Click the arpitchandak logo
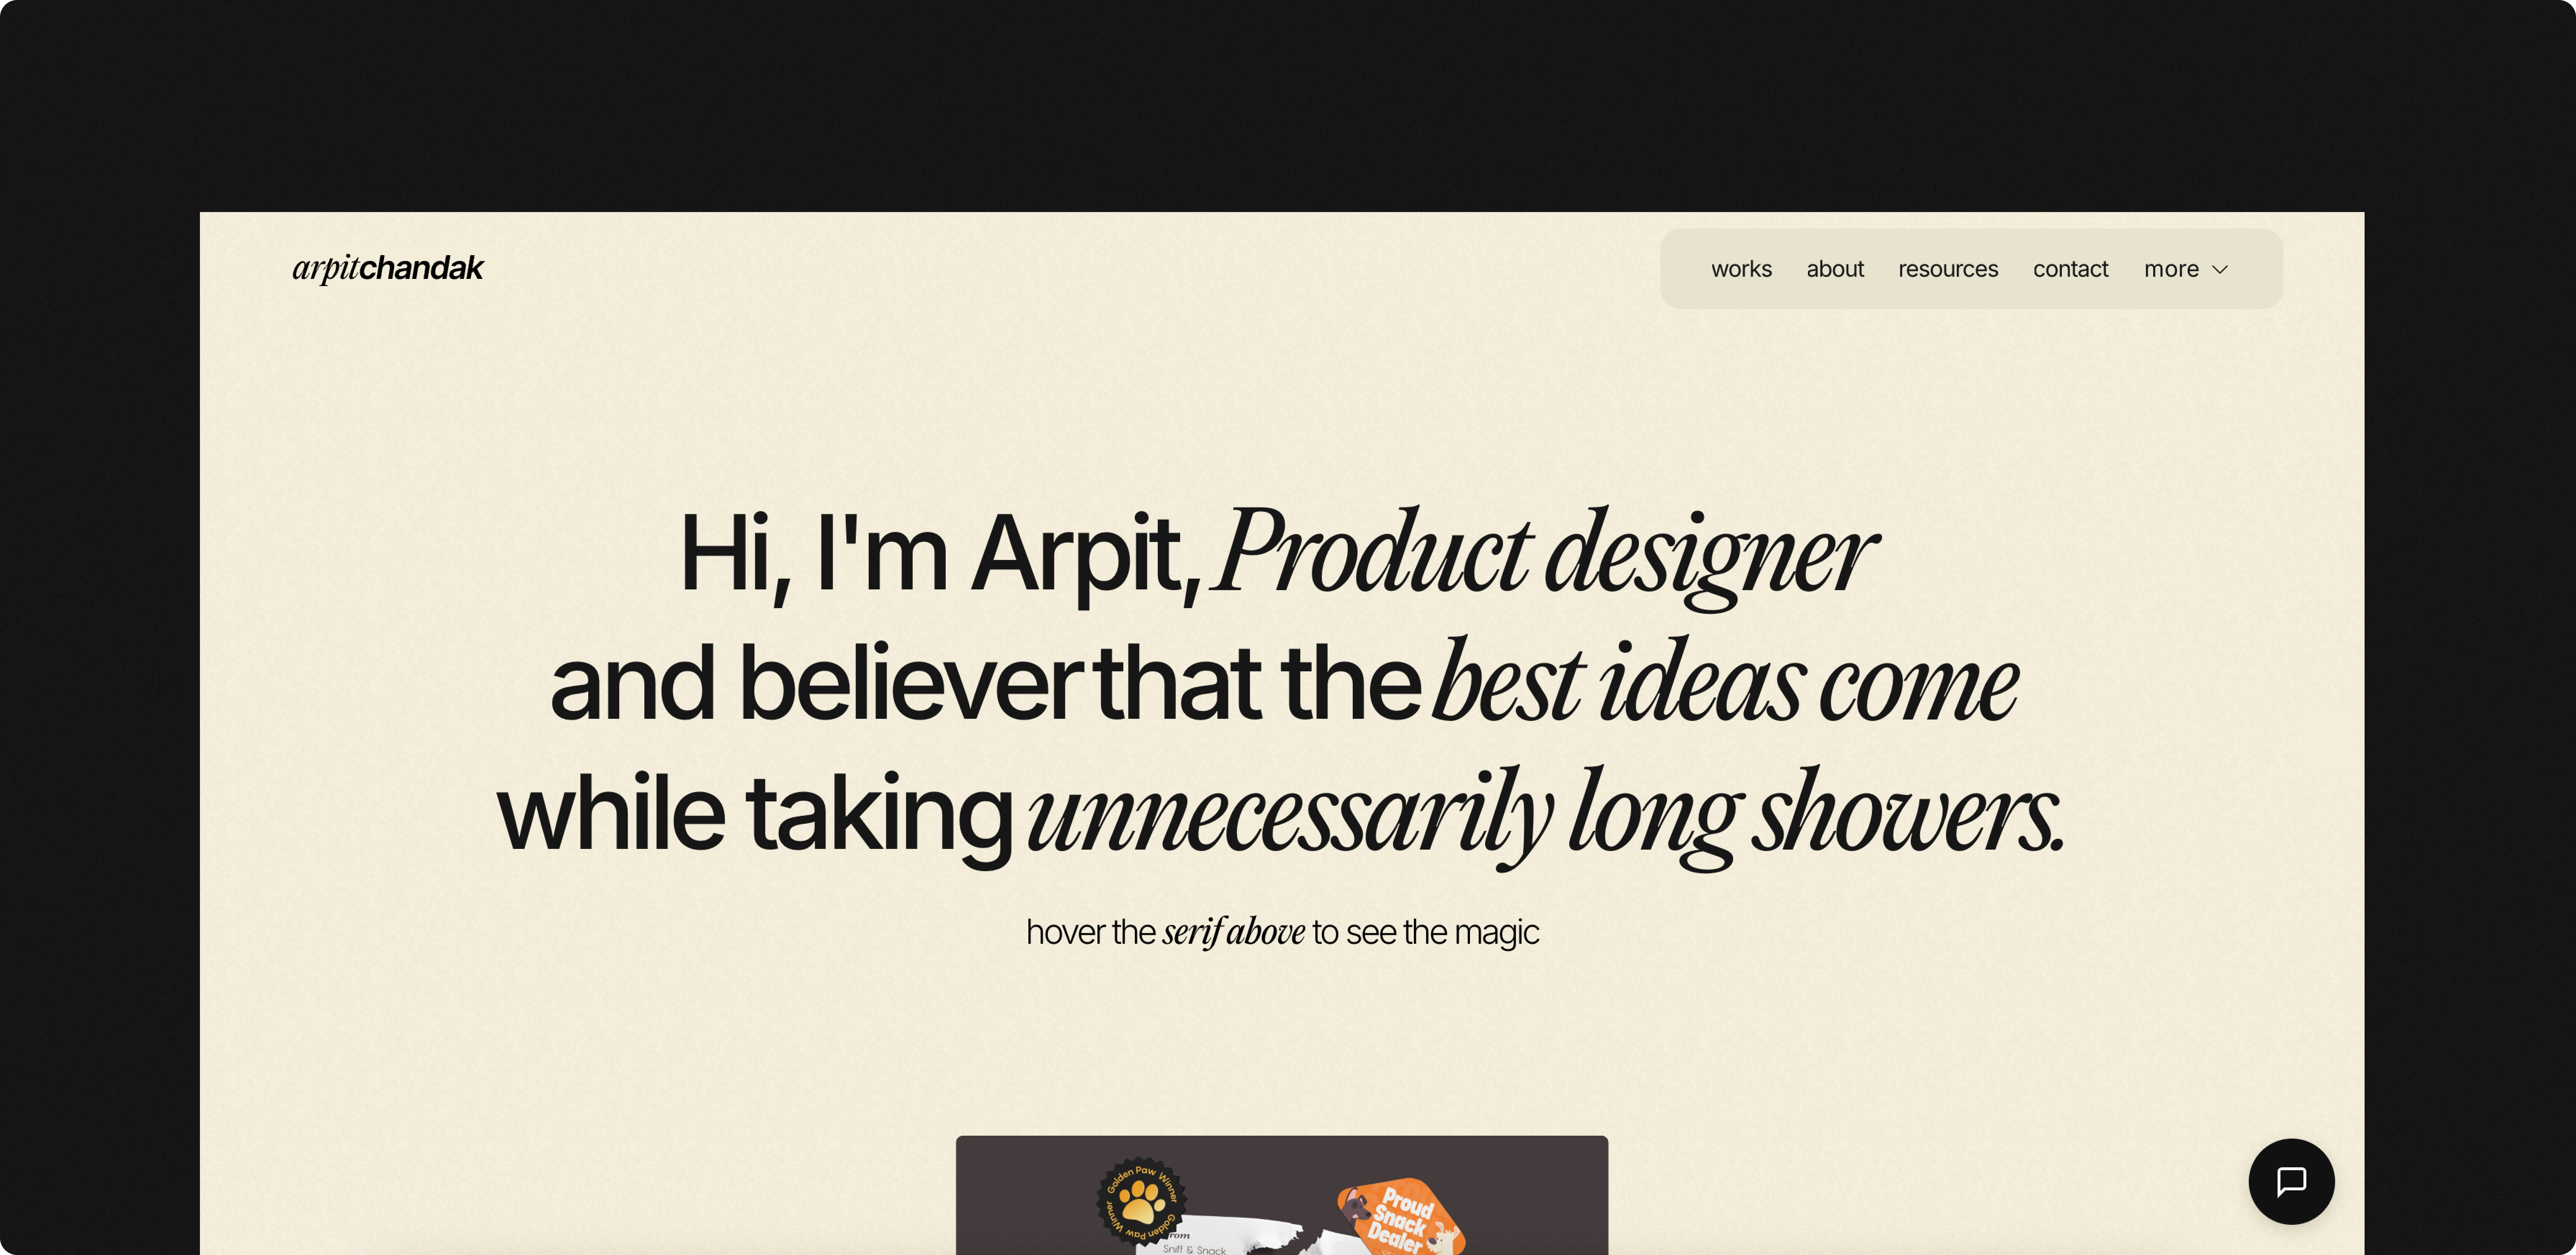Viewport: 2576px width, 1255px height. (x=388, y=268)
